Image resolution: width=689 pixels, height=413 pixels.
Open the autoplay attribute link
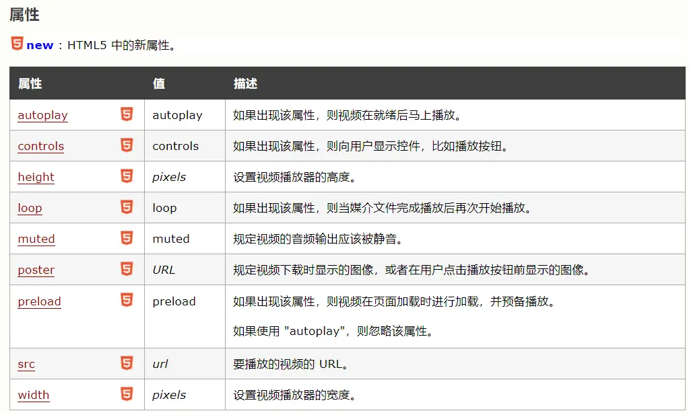coord(42,116)
